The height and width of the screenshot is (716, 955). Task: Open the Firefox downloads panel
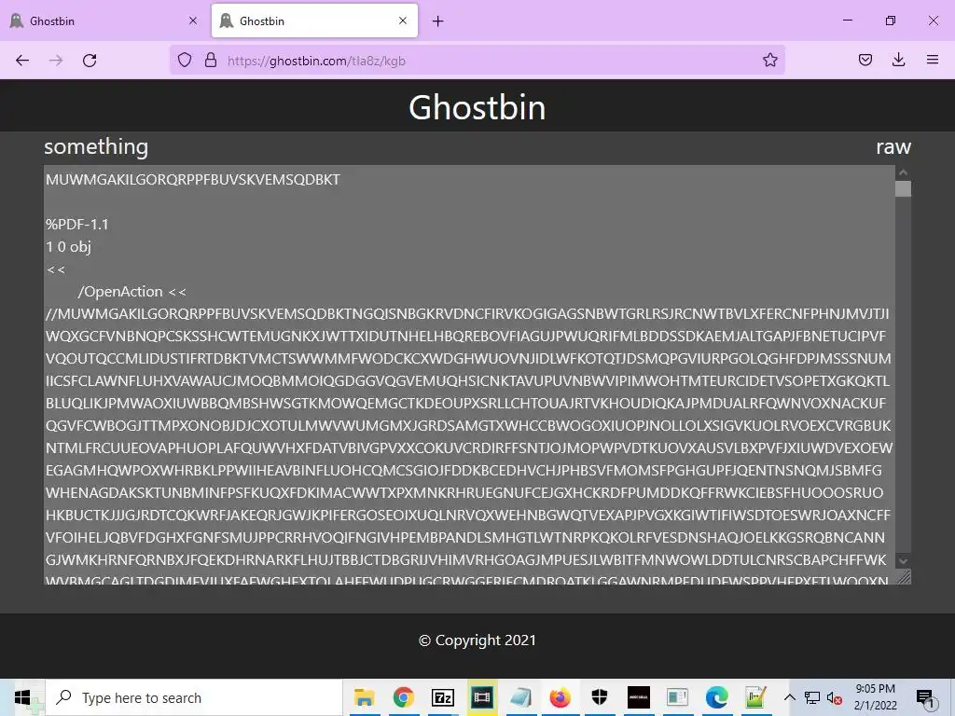(x=898, y=61)
